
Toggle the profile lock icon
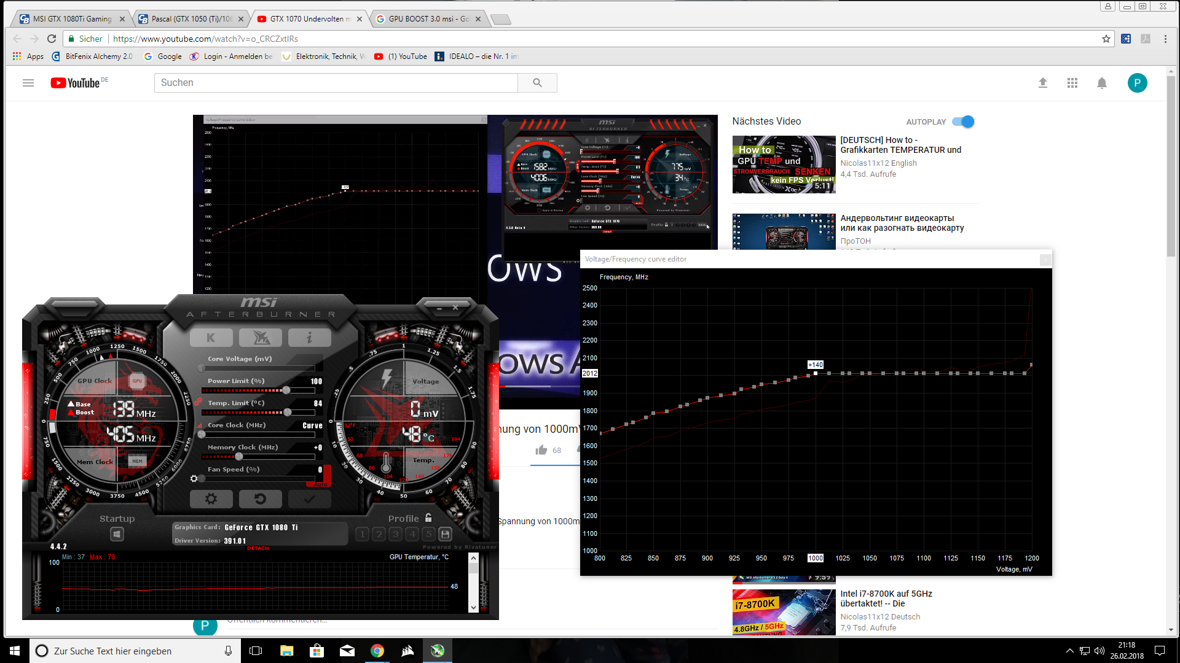coord(428,518)
